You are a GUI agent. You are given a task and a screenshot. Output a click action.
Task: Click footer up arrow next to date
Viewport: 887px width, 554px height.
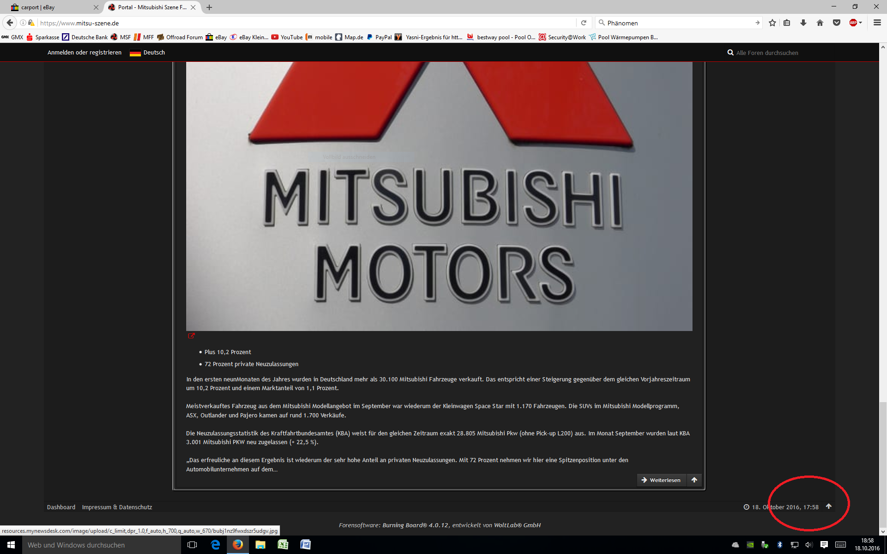[829, 506]
